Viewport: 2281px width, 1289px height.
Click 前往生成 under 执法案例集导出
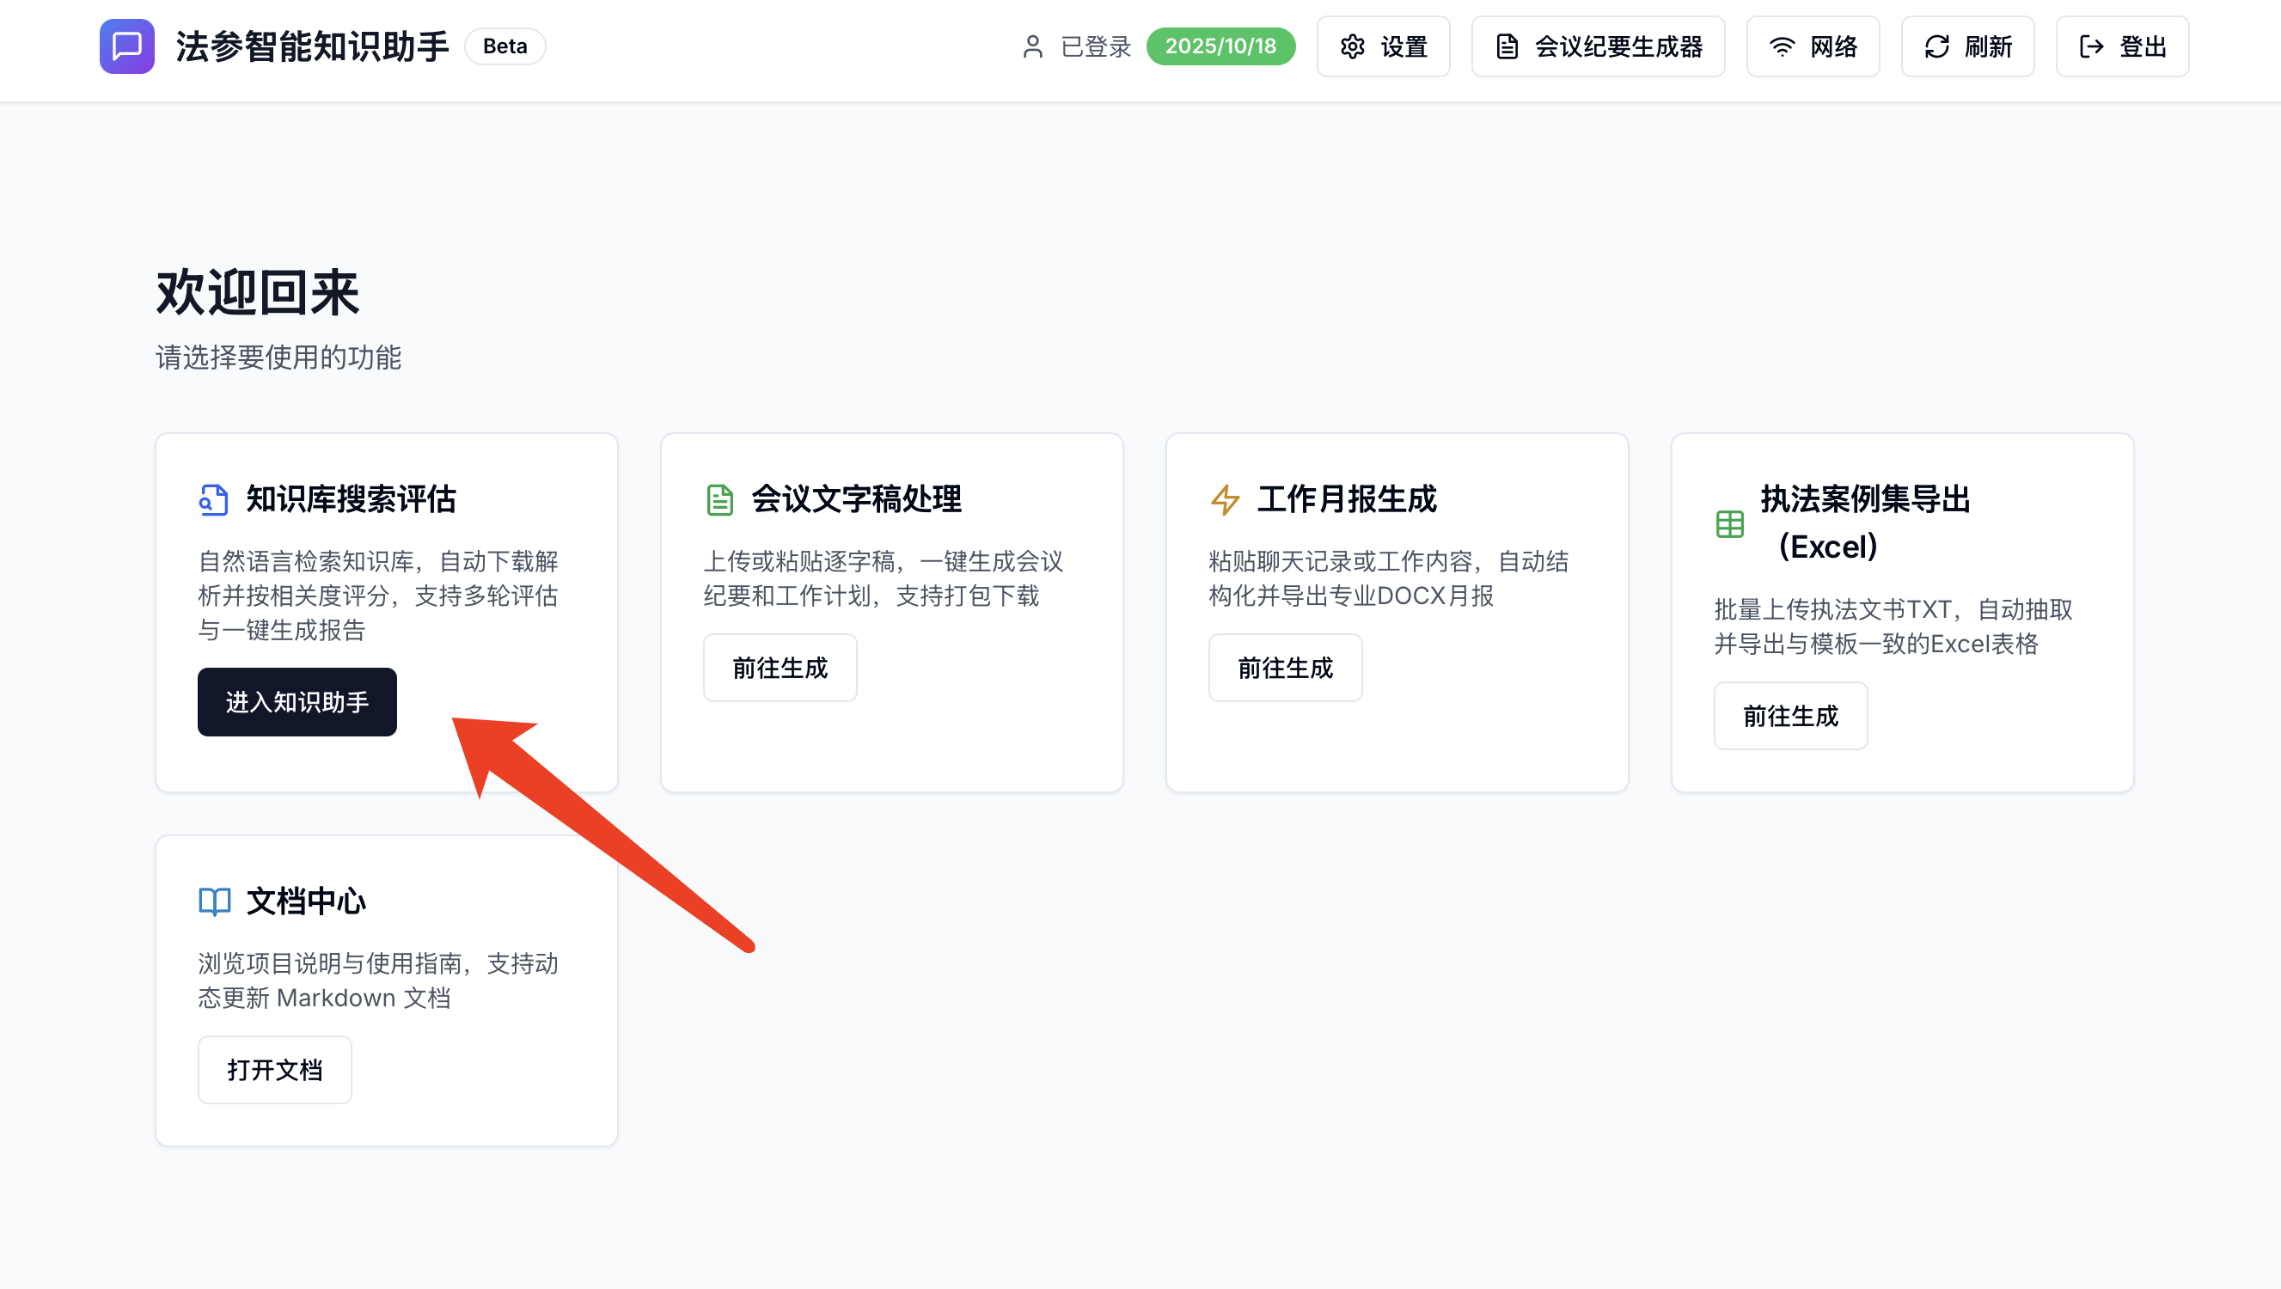point(1789,715)
